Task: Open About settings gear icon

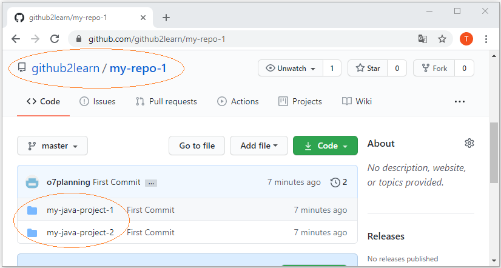Action: point(469,143)
